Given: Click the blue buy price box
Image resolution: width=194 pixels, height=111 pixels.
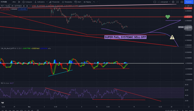Looking at the screenshot, I should (23, 9).
